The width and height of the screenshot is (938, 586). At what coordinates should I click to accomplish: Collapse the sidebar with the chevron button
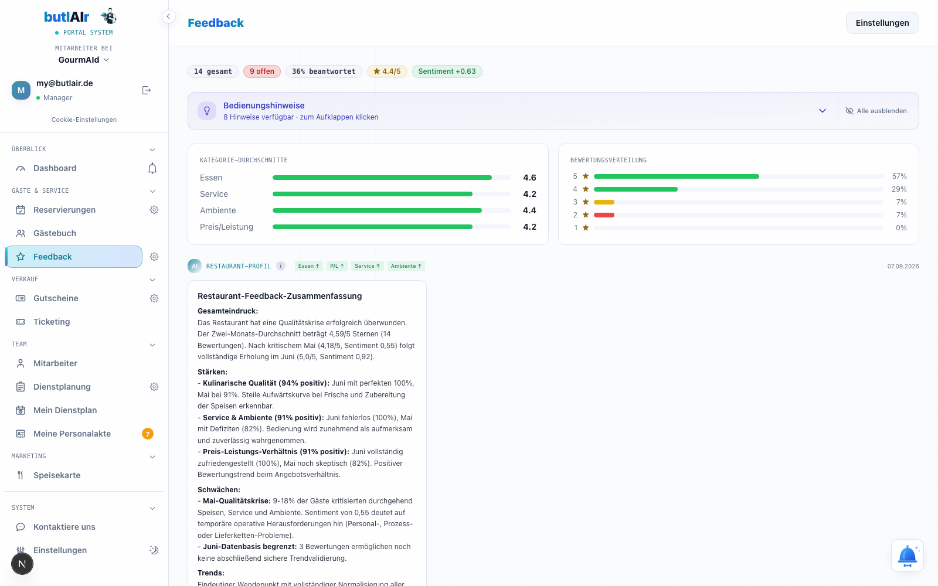(x=168, y=16)
